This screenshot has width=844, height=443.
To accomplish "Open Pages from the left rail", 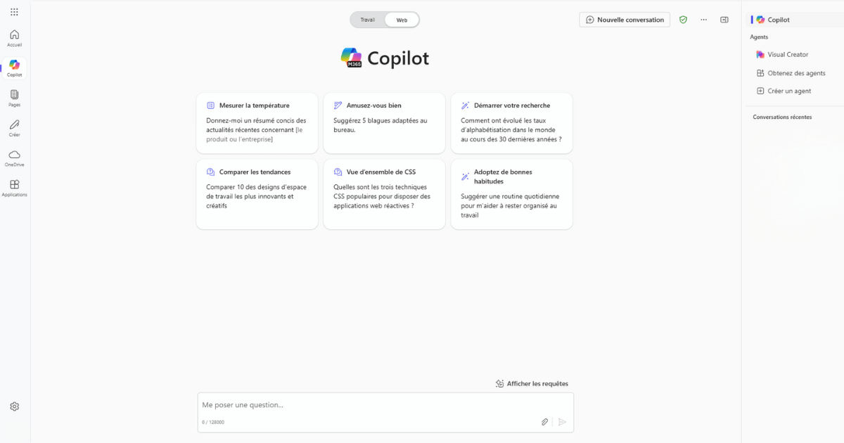I will tap(14, 98).
